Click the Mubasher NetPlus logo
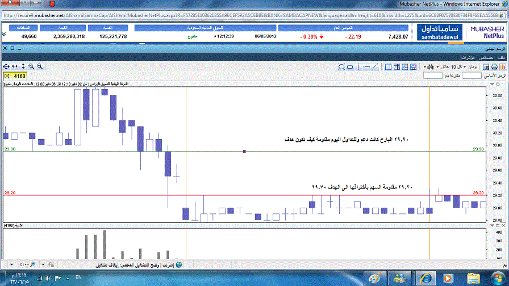Viewport: 509px width, 286px height. tap(487, 32)
